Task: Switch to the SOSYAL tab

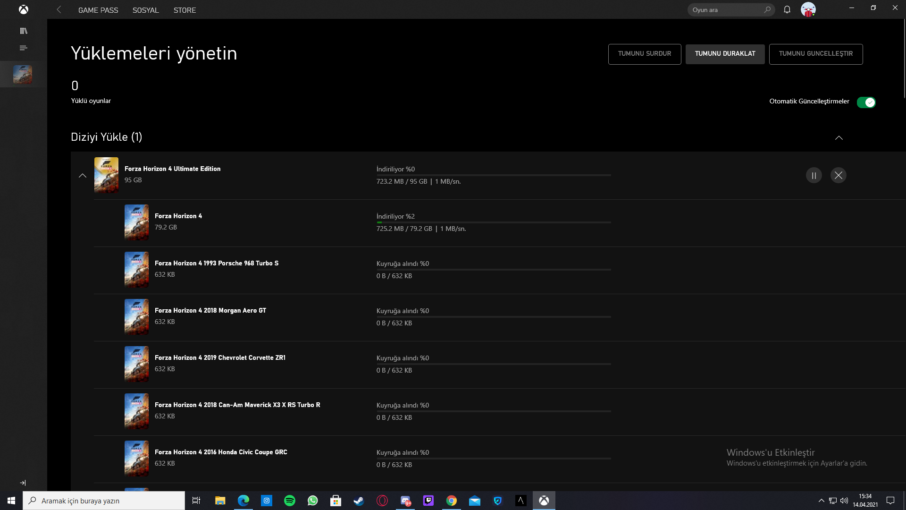Action: pos(145,10)
